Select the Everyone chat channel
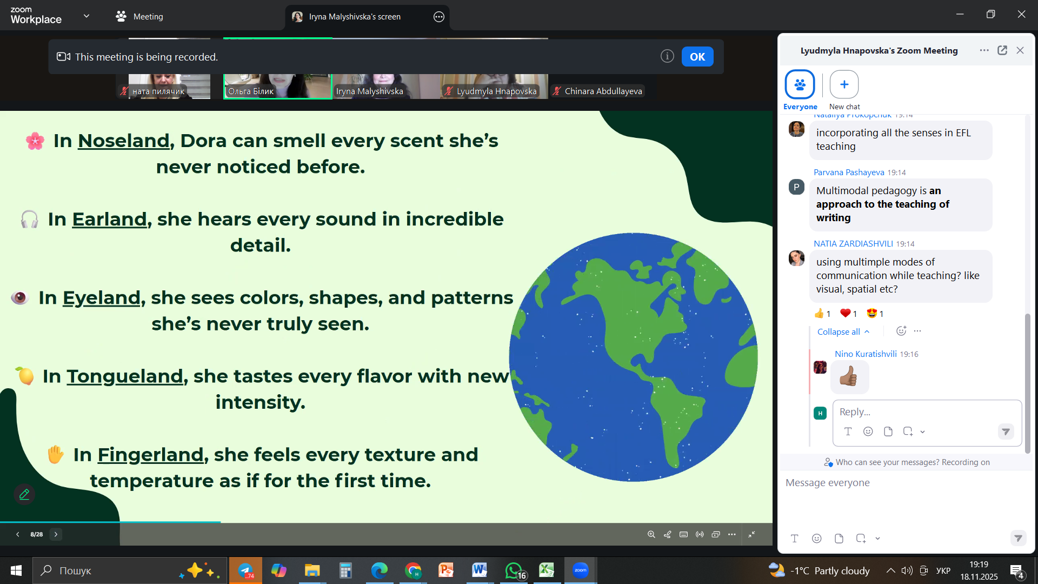 tap(800, 85)
